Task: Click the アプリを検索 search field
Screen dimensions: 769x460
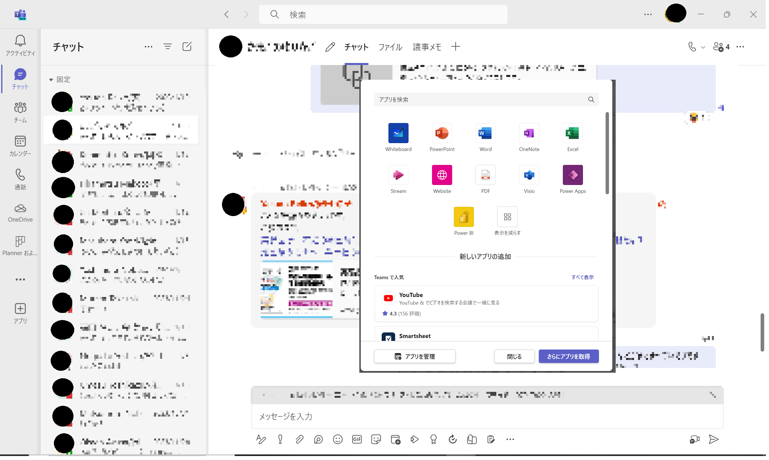Action: (x=479, y=100)
